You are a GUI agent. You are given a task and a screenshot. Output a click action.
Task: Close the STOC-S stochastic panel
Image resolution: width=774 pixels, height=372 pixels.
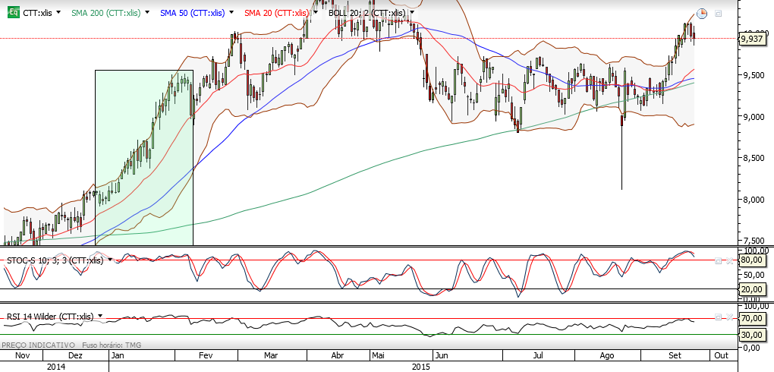pyautogui.click(x=729, y=260)
